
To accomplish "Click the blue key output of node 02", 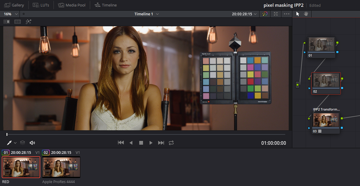I will (x=342, y=88).
